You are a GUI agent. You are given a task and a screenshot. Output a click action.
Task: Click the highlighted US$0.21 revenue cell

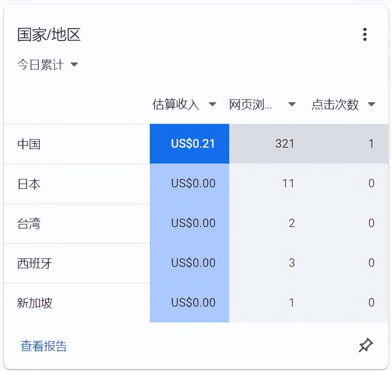[x=193, y=144]
